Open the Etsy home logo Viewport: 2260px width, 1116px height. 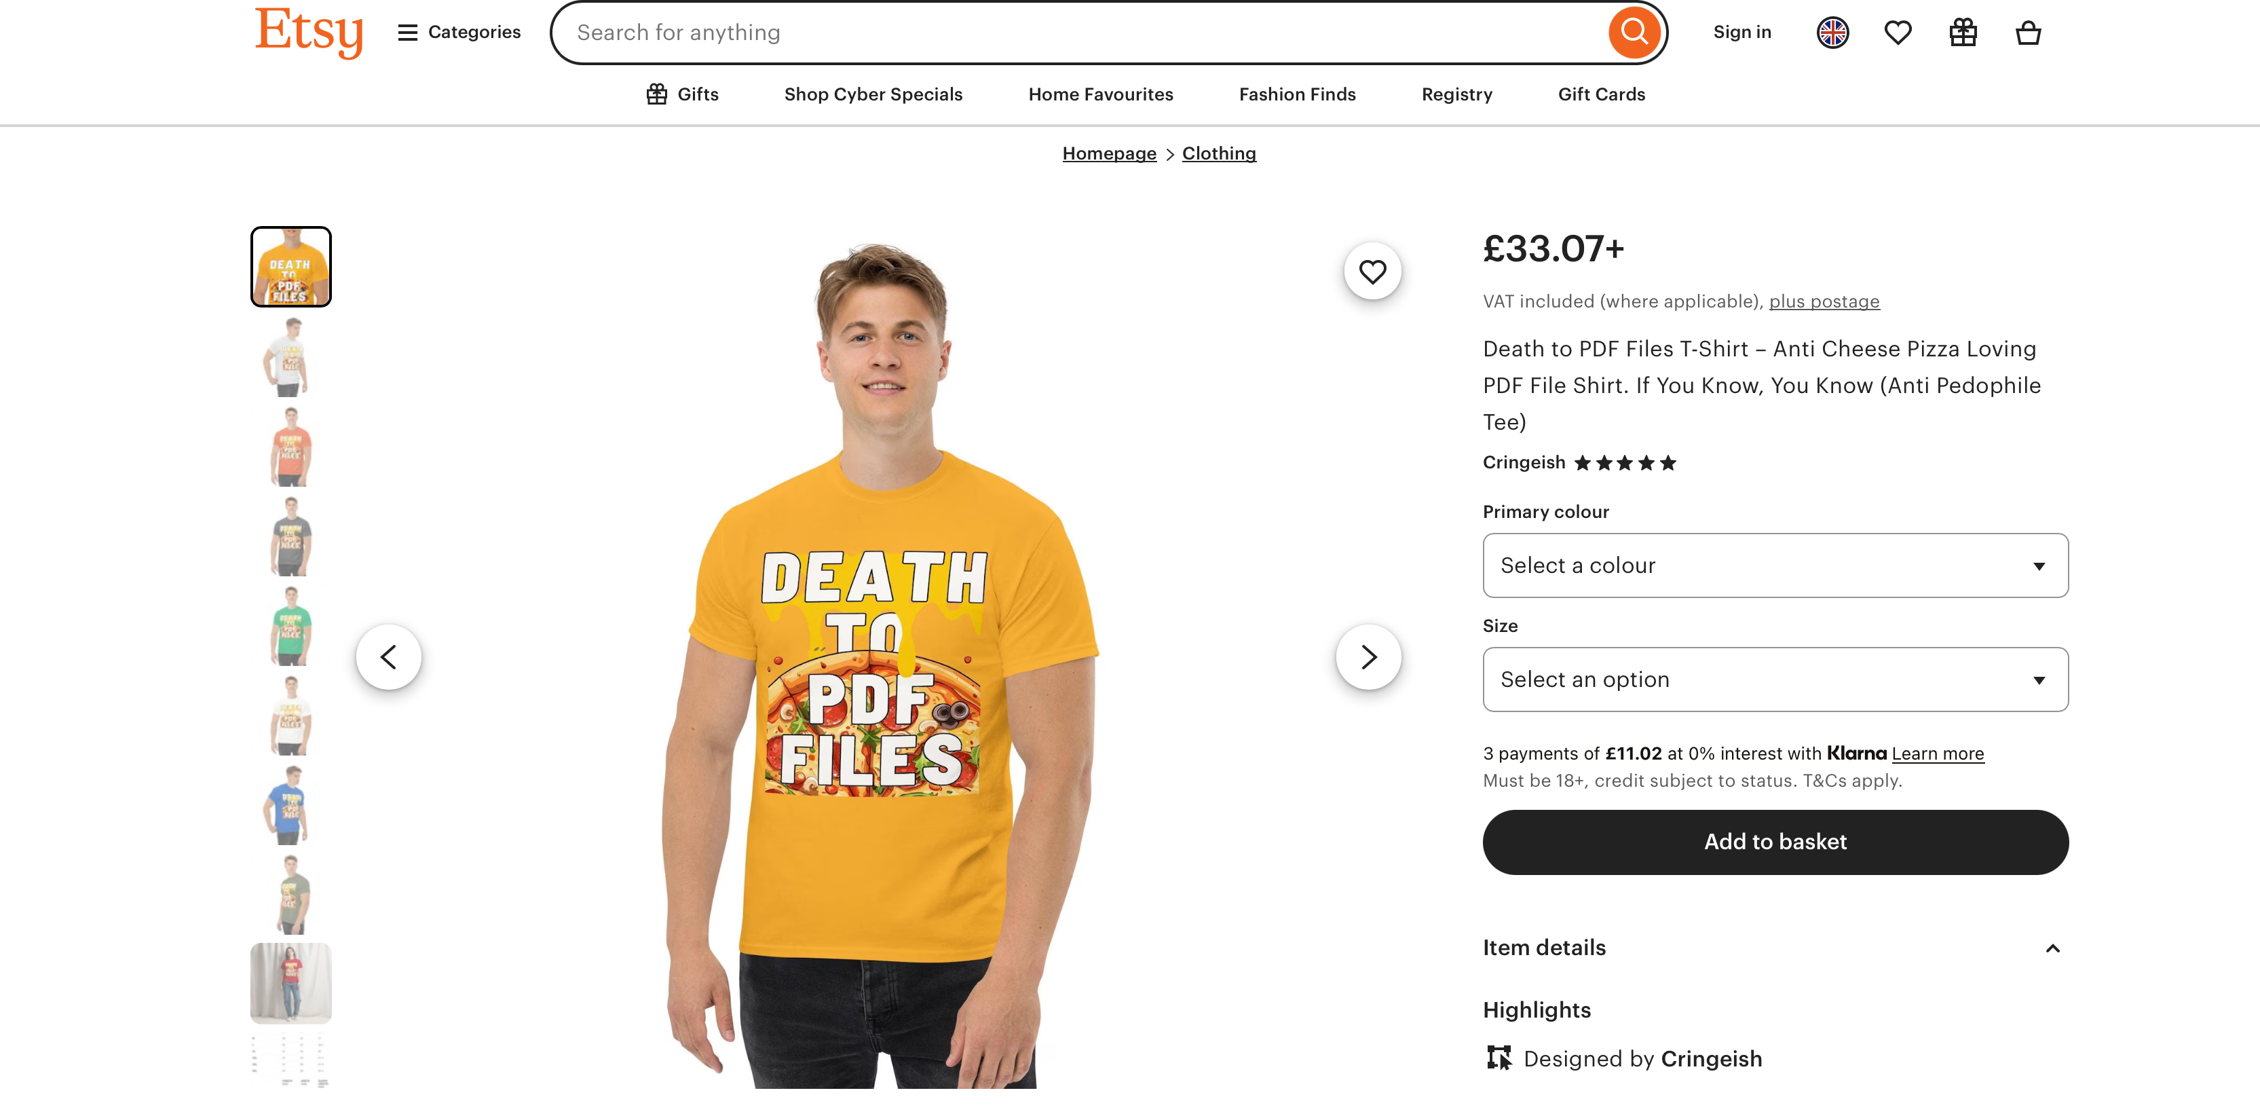point(309,32)
